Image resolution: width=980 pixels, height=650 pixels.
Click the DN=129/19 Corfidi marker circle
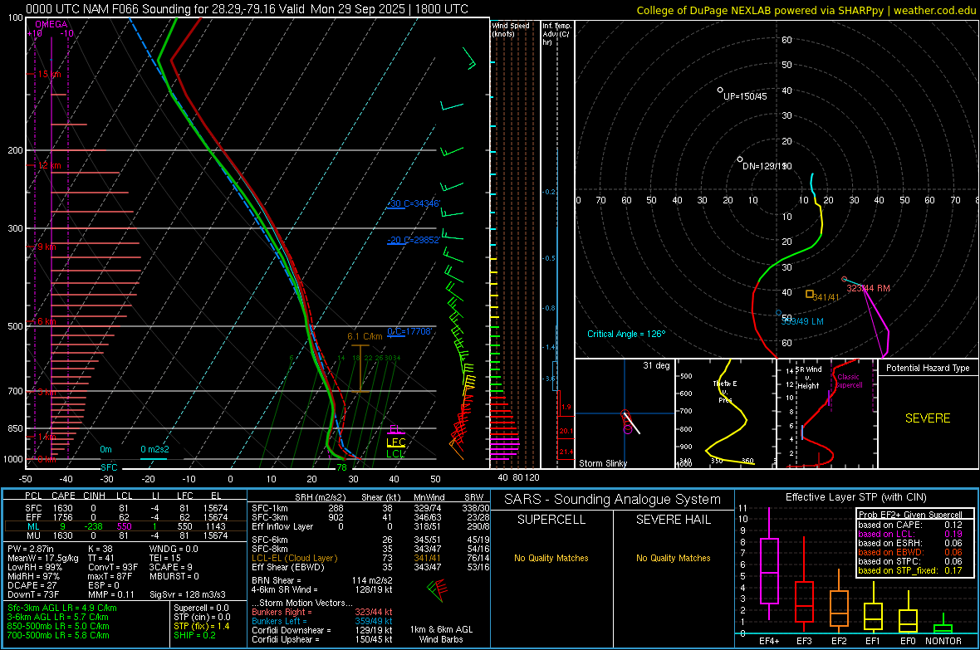coord(740,159)
